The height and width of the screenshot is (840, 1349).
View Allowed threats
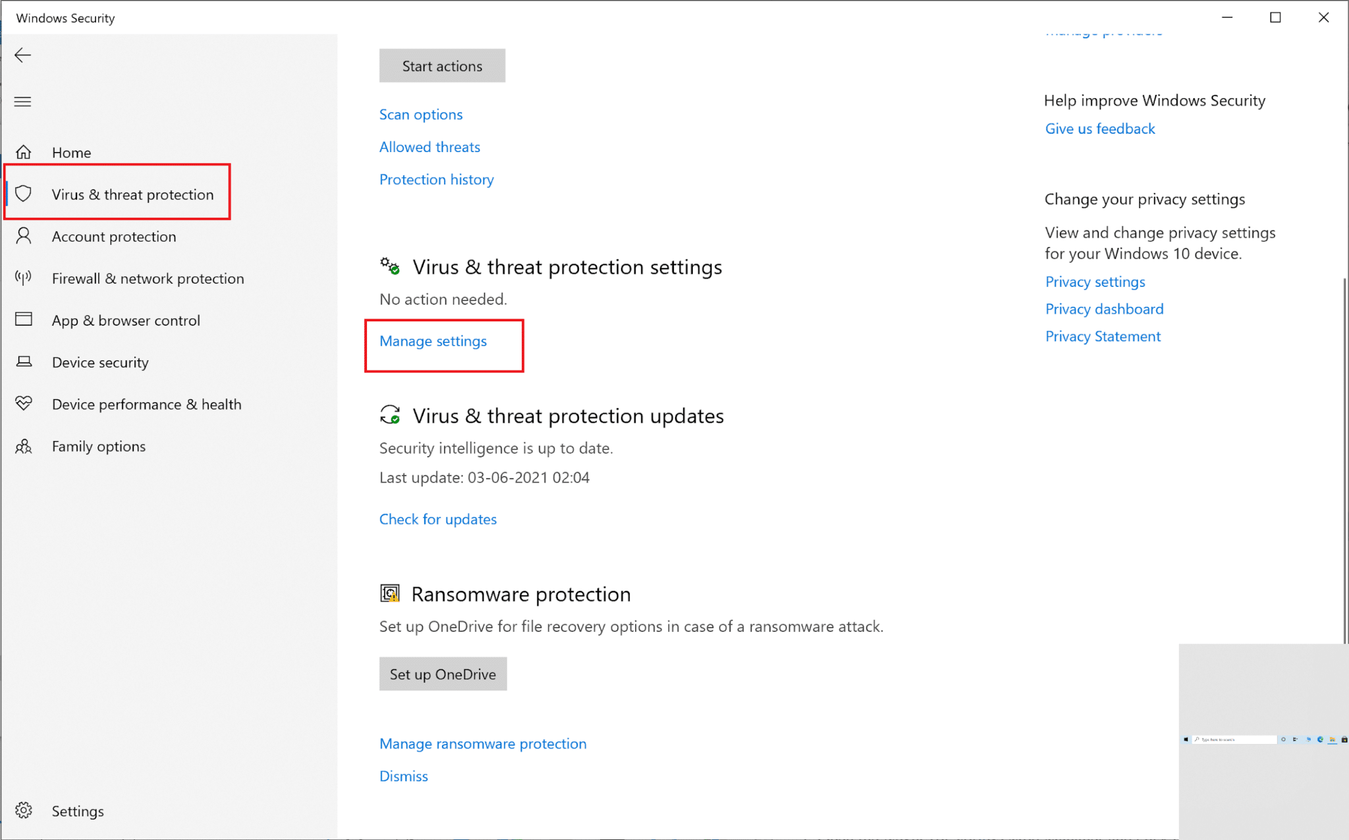coord(429,147)
